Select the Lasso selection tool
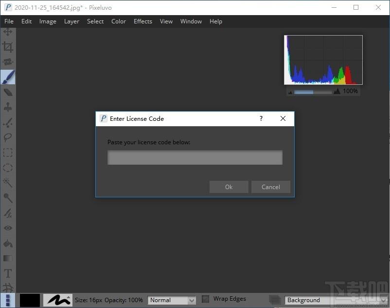390x308 pixels. click(8, 137)
